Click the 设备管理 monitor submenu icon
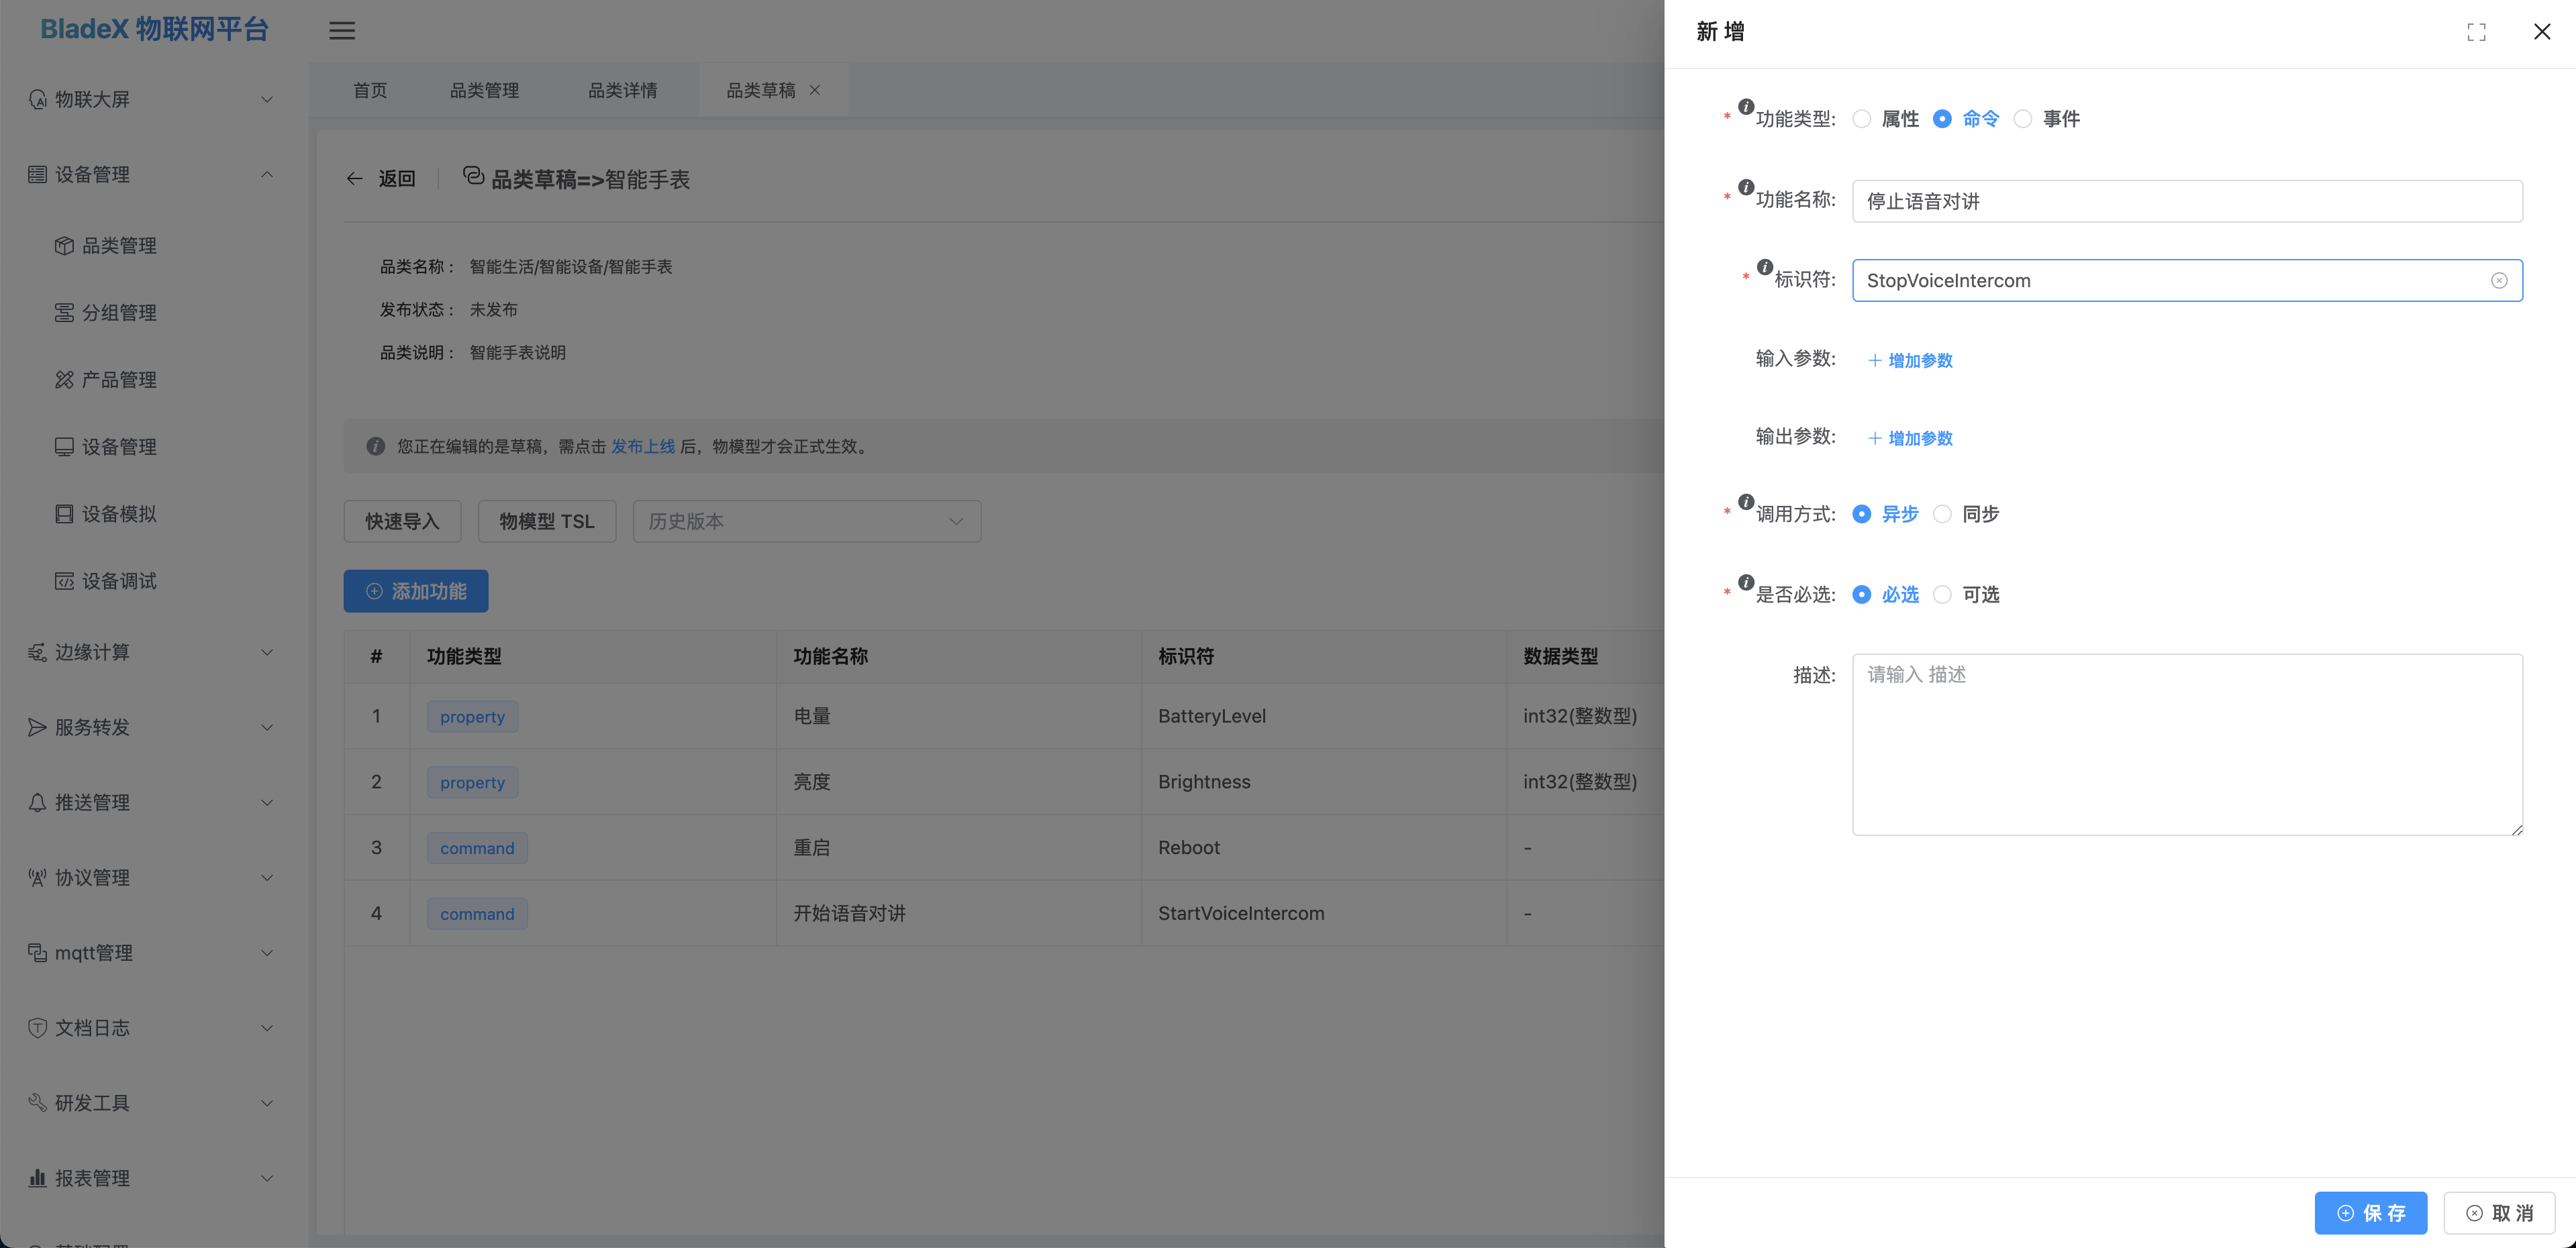 click(x=64, y=447)
